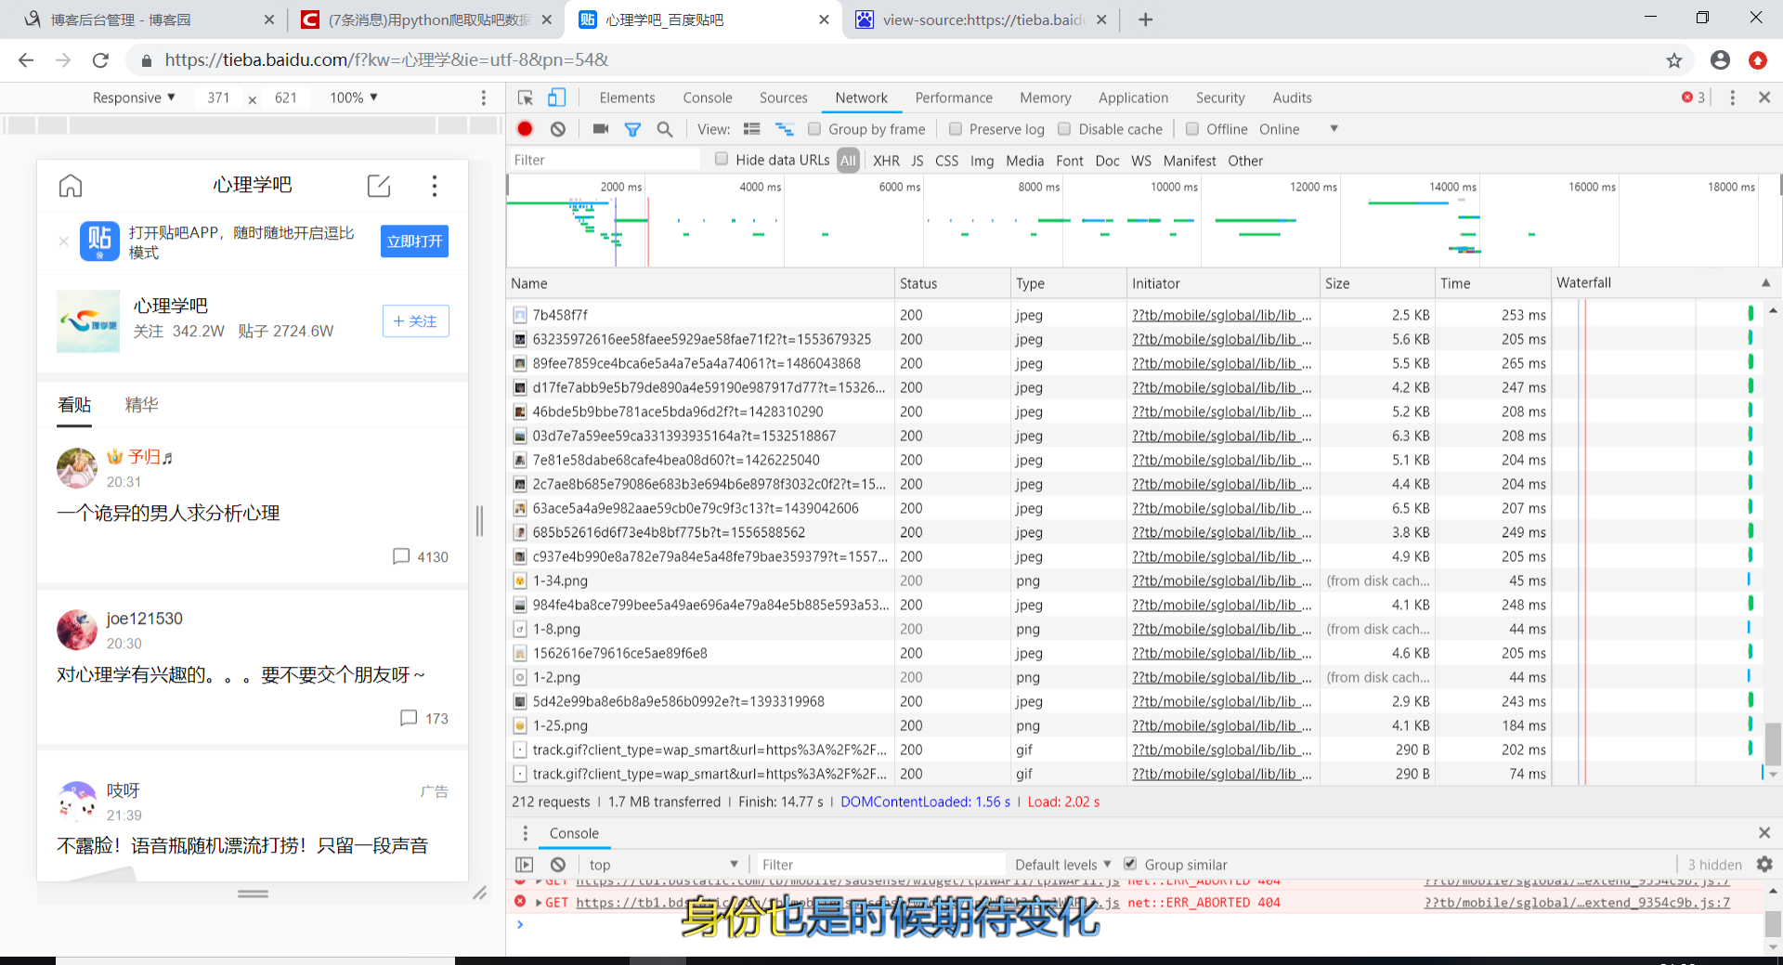This screenshot has height=965, width=1783.
Task: Toggle the device toolbar icon
Action: [556, 98]
